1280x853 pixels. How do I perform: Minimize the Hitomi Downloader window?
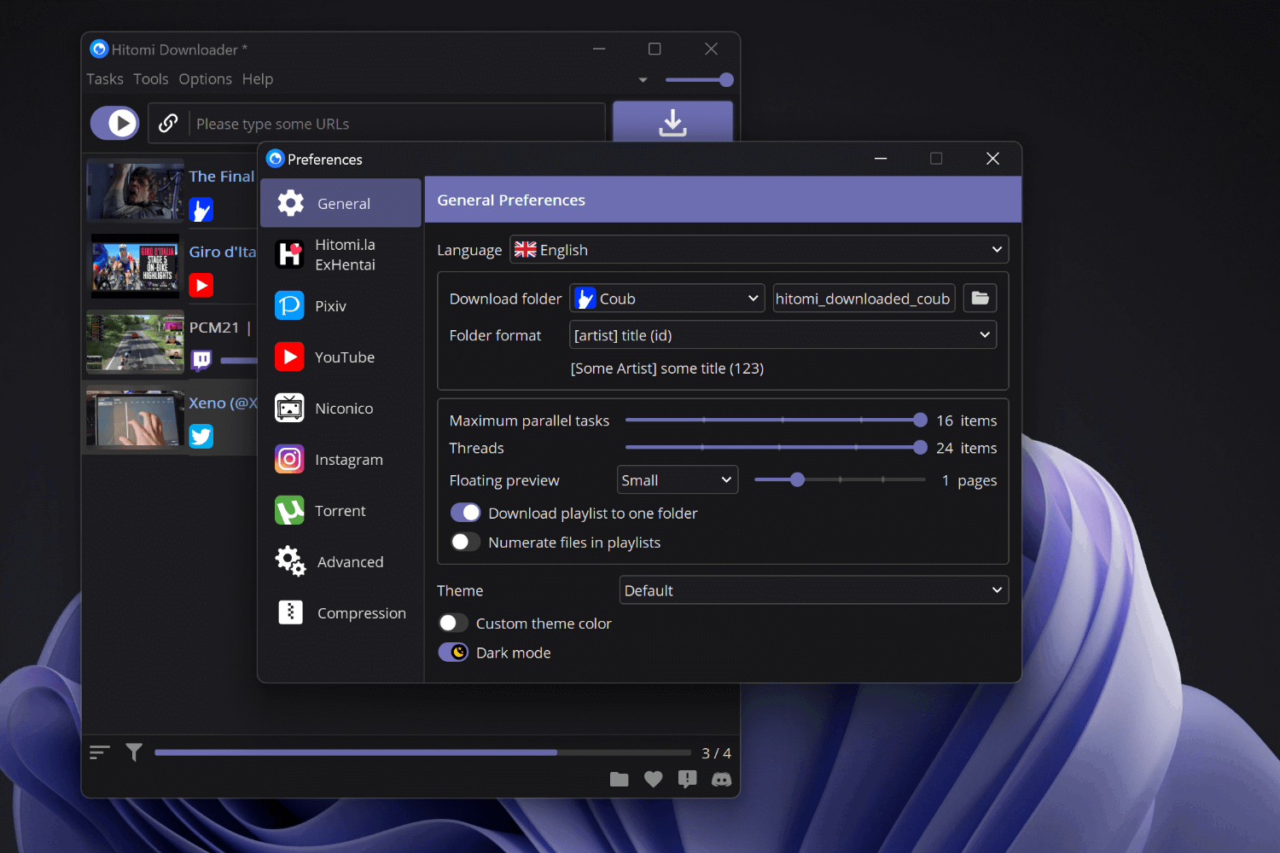599,49
